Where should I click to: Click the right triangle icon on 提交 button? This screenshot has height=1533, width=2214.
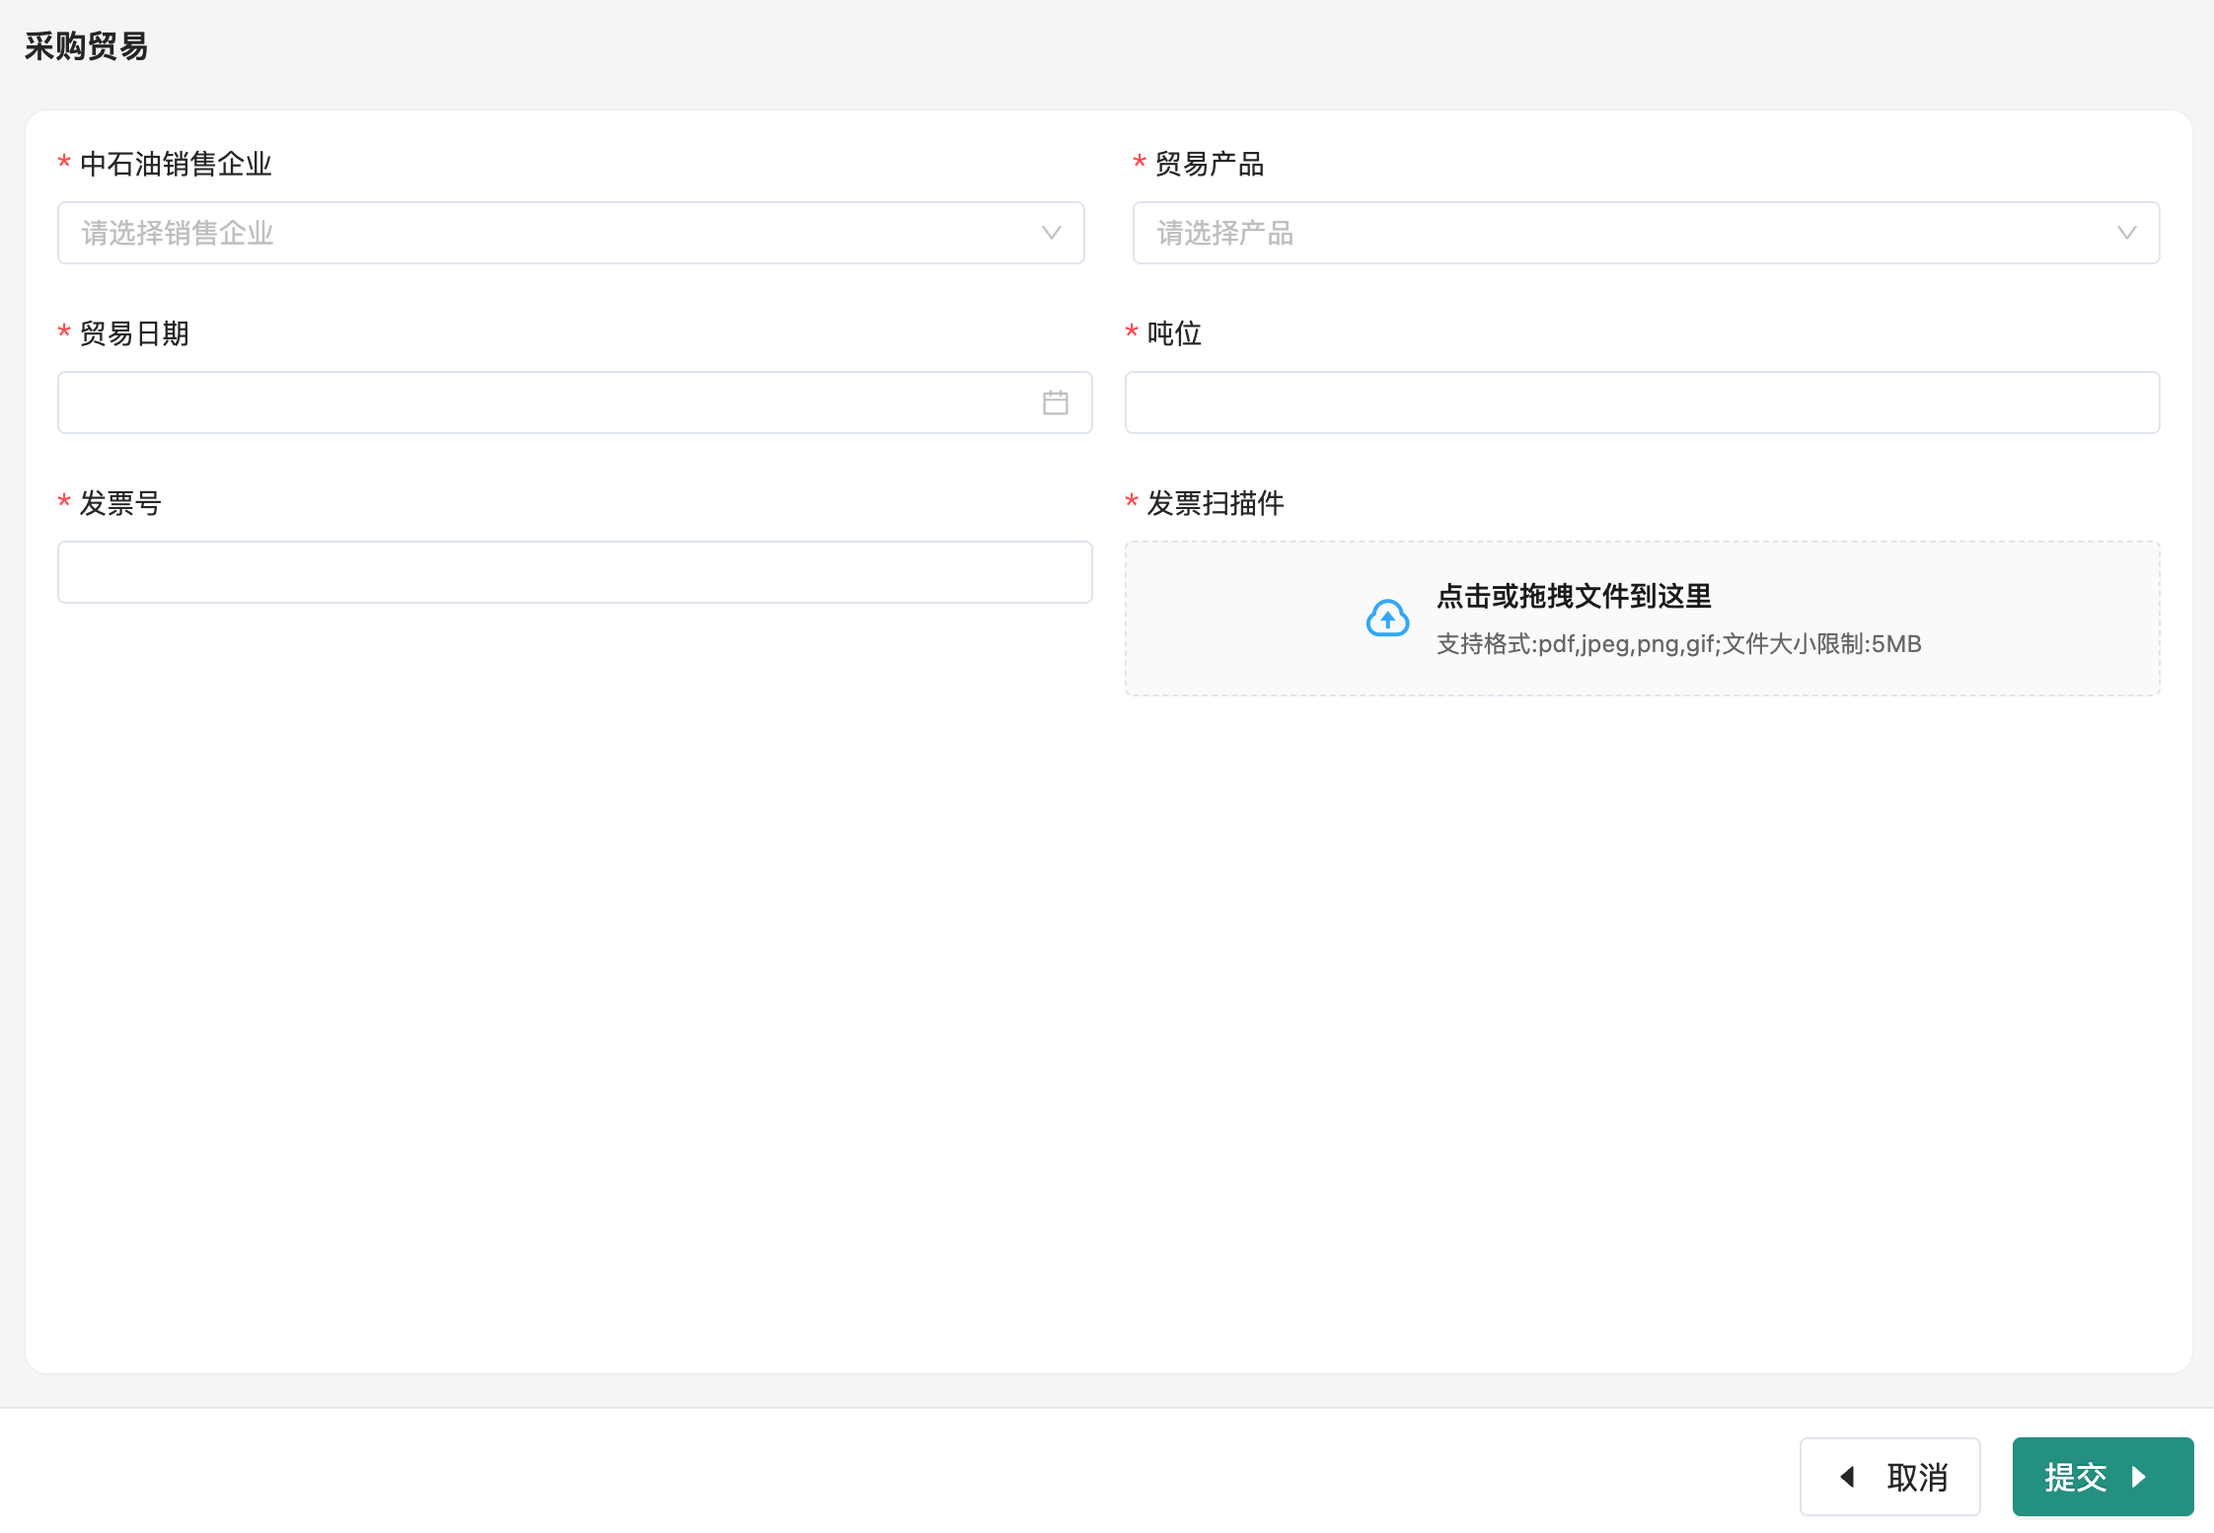[2139, 1477]
